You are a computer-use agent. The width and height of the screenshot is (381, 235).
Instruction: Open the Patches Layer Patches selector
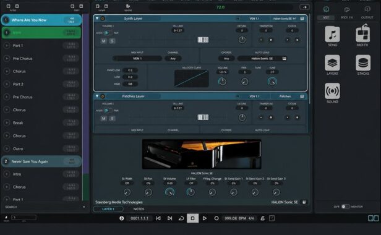285,96
